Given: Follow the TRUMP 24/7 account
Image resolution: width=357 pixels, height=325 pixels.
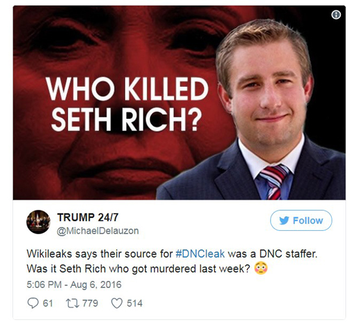Looking at the screenshot, I should [x=301, y=221].
